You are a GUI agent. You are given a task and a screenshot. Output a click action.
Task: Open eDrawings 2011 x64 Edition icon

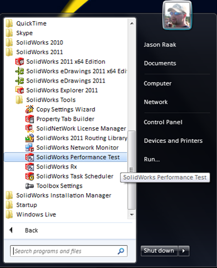click(19, 71)
